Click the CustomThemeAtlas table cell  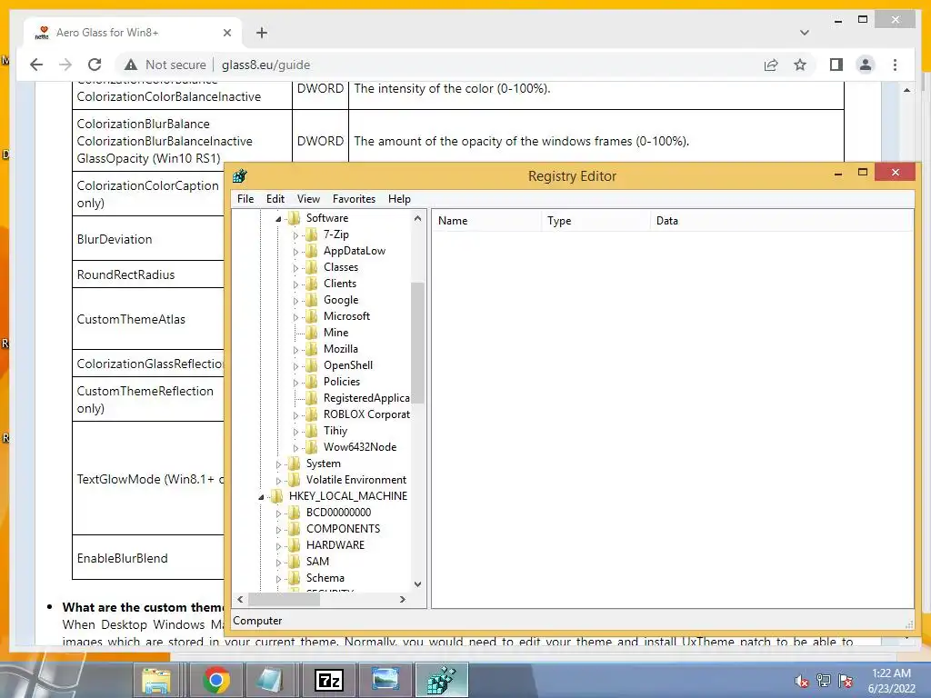(x=148, y=319)
